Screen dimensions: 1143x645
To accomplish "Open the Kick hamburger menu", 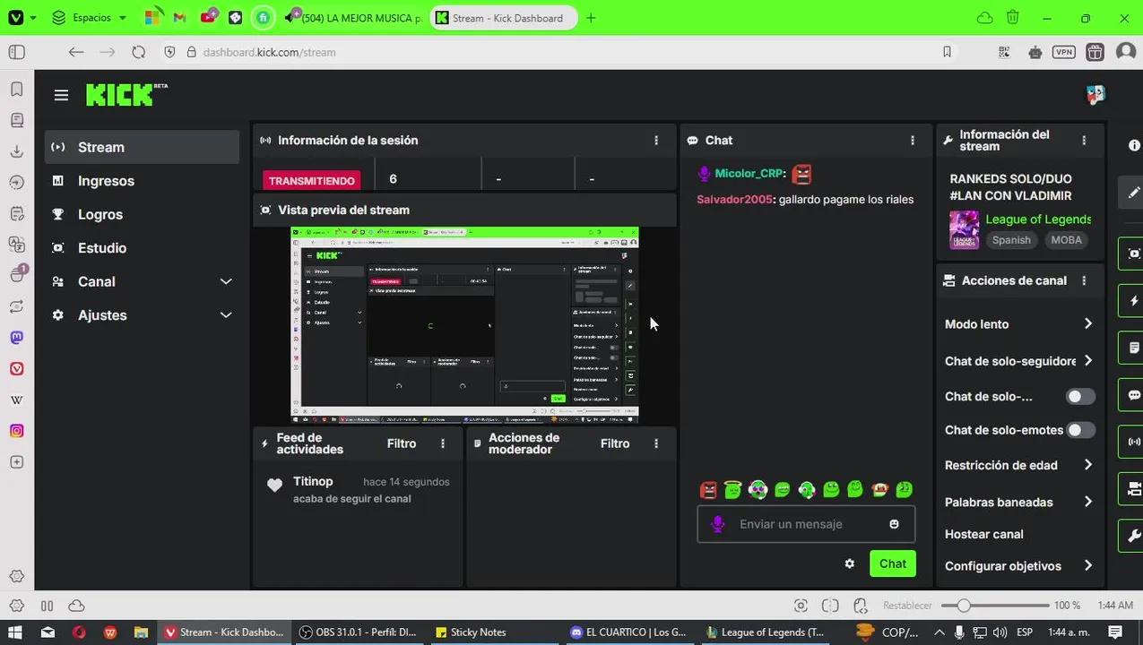I will pyautogui.click(x=61, y=95).
